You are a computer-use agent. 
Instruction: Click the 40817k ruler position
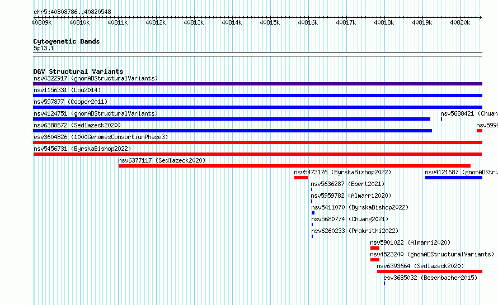346,22
